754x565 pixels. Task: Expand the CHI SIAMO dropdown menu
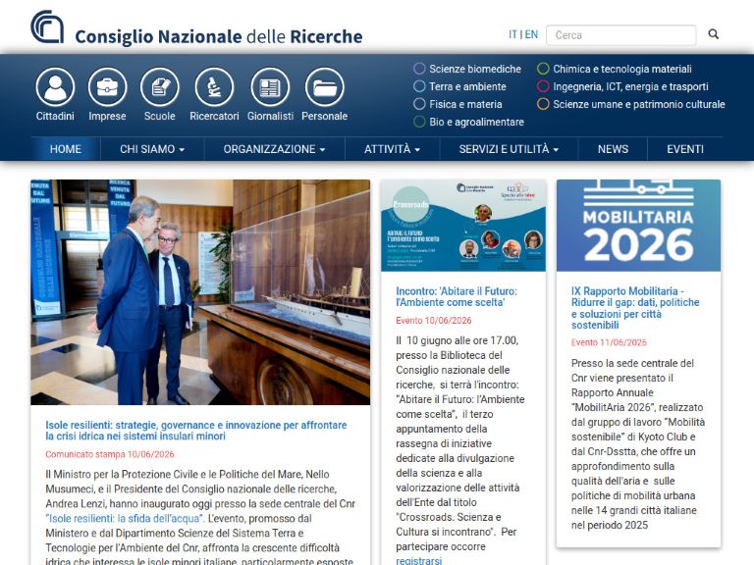[x=152, y=149]
